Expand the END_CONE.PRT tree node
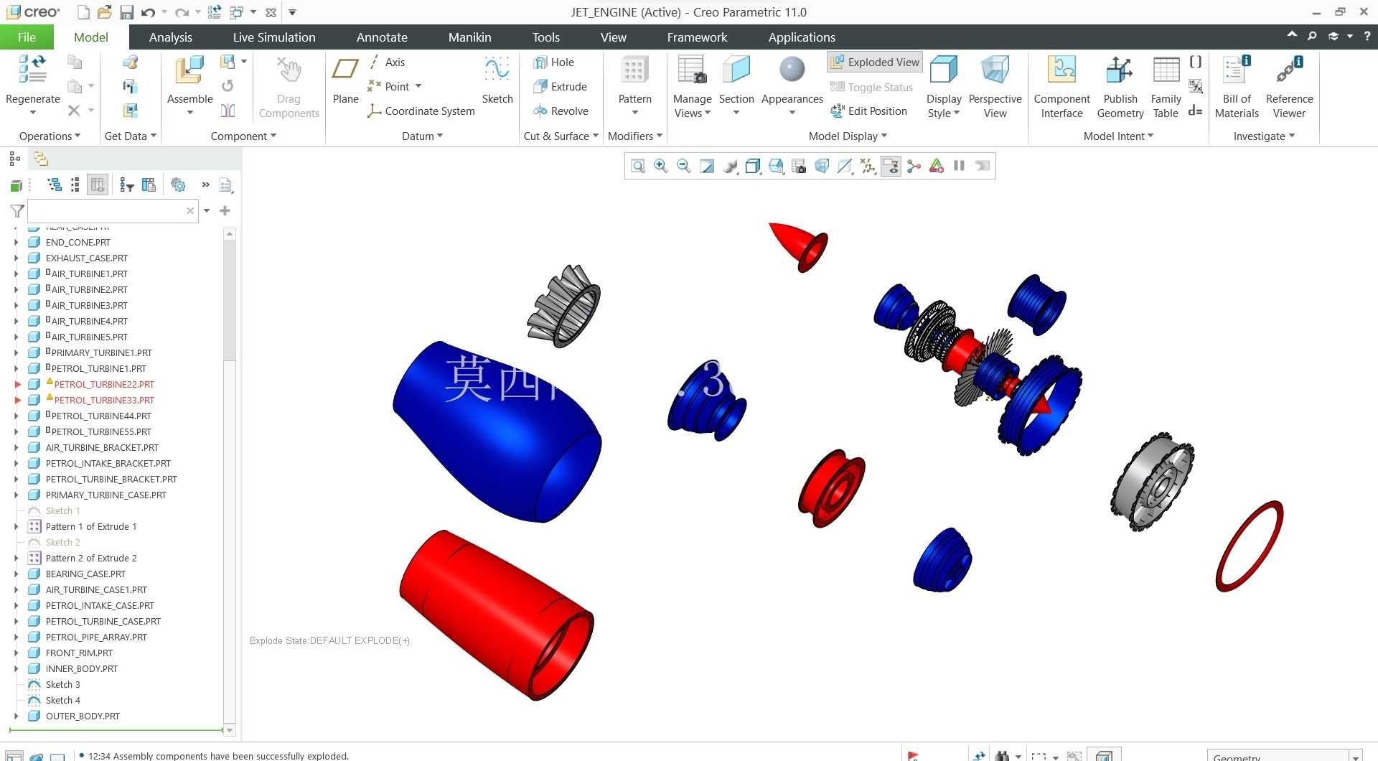Viewport: 1378px width, 761px height. click(17, 243)
